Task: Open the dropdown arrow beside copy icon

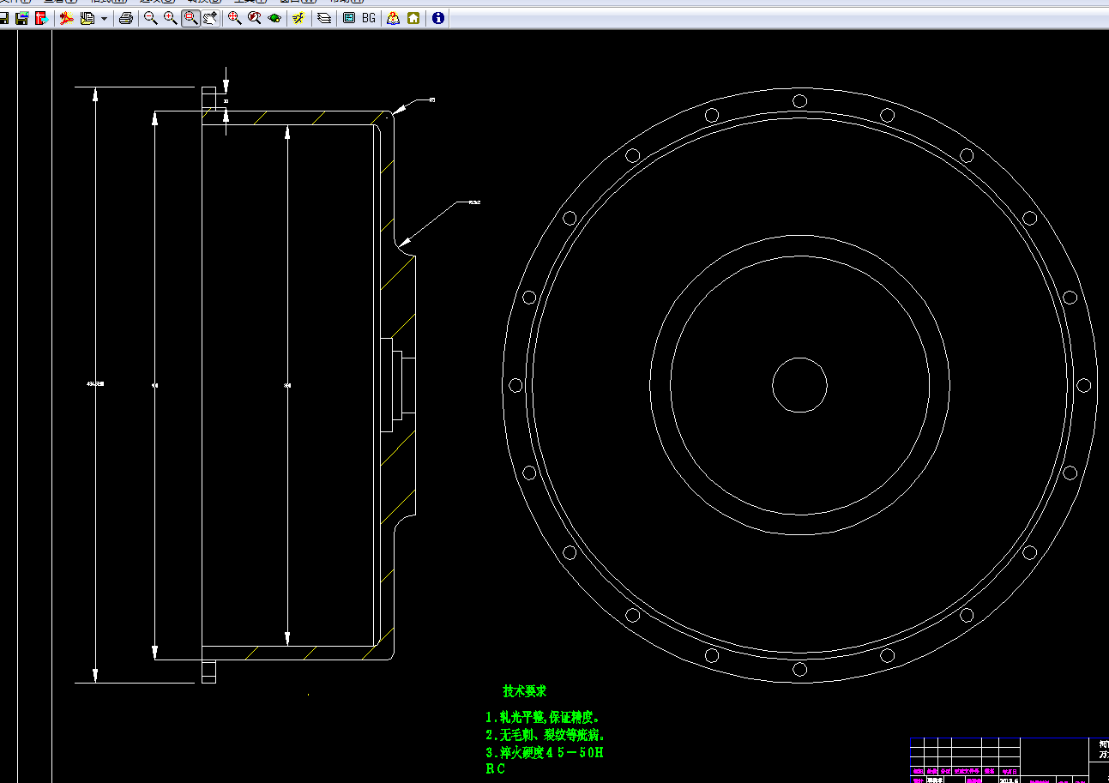Action: pyautogui.click(x=104, y=18)
